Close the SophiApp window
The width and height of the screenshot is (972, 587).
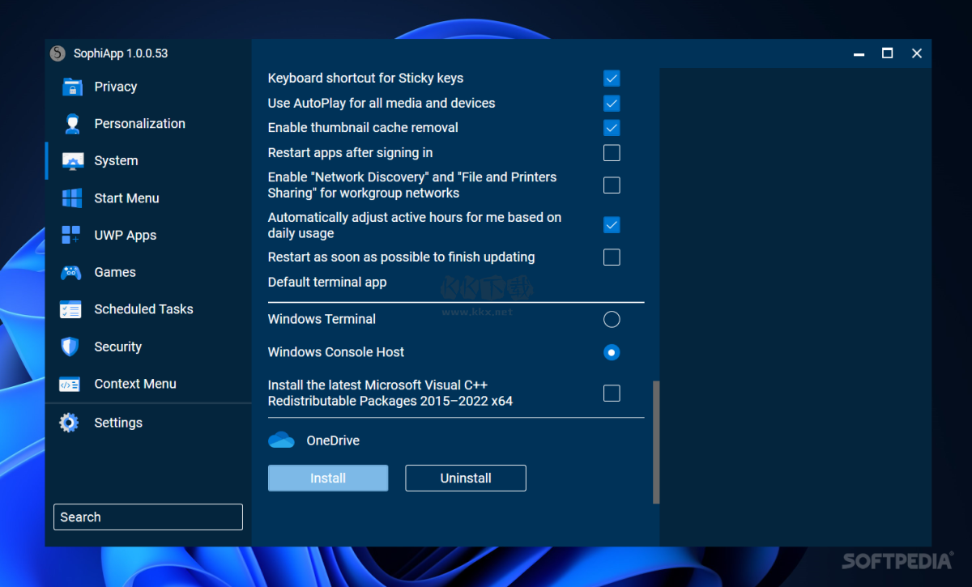916,53
